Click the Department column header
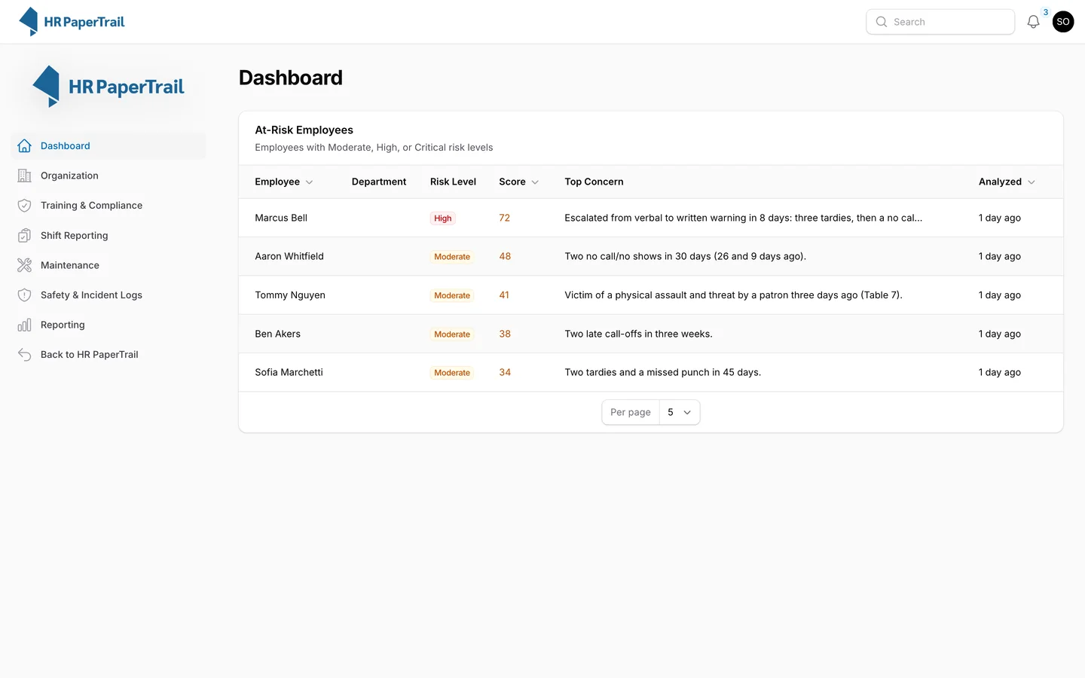 379,182
